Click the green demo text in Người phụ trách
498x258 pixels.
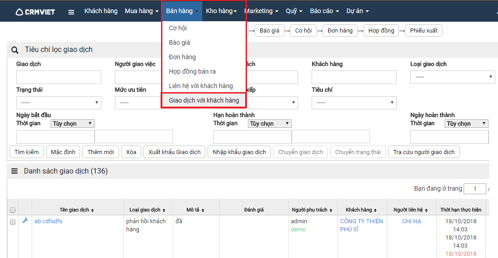tap(298, 230)
